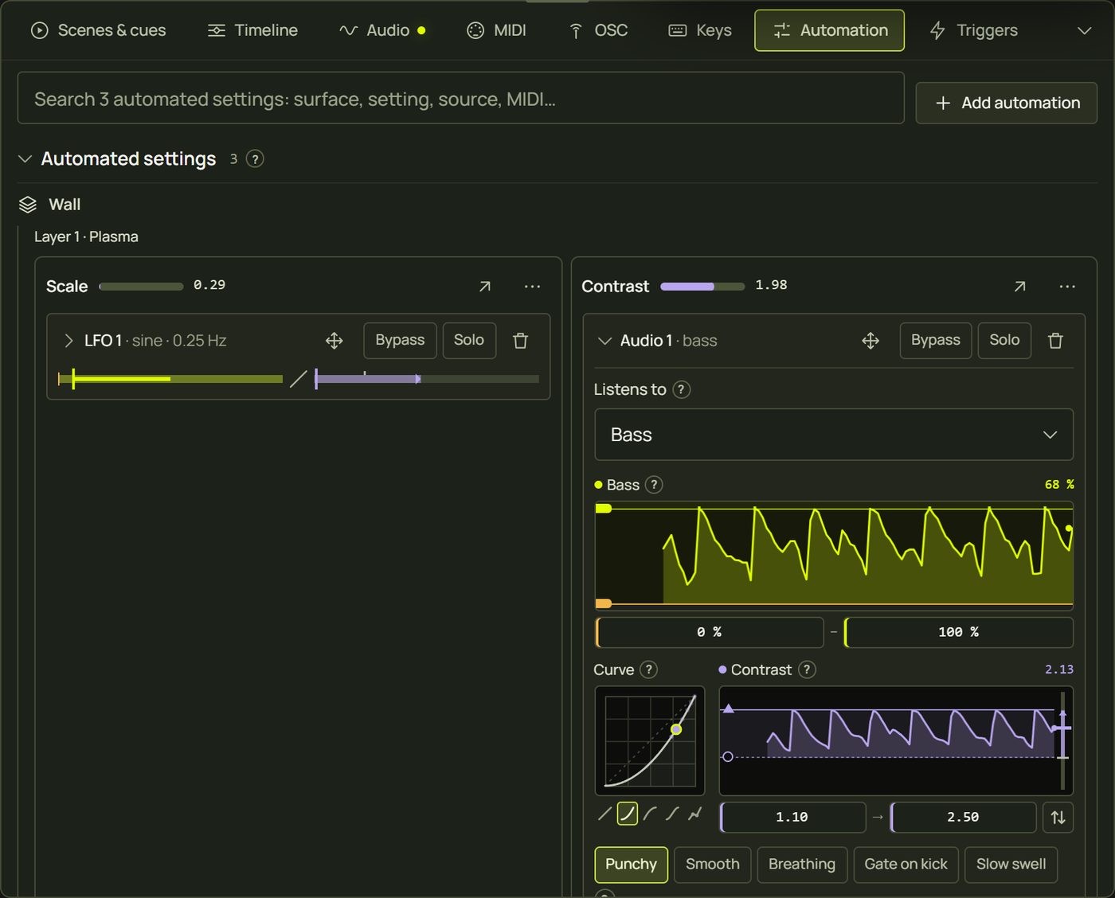Select the Punchy preset
Image resolution: width=1115 pixels, height=898 pixels.
(x=631, y=865)
